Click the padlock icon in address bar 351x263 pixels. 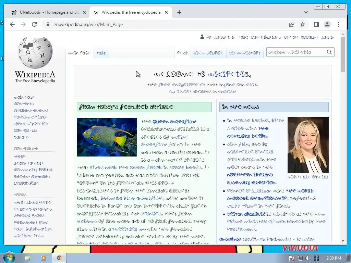click(x=48, y=24)
